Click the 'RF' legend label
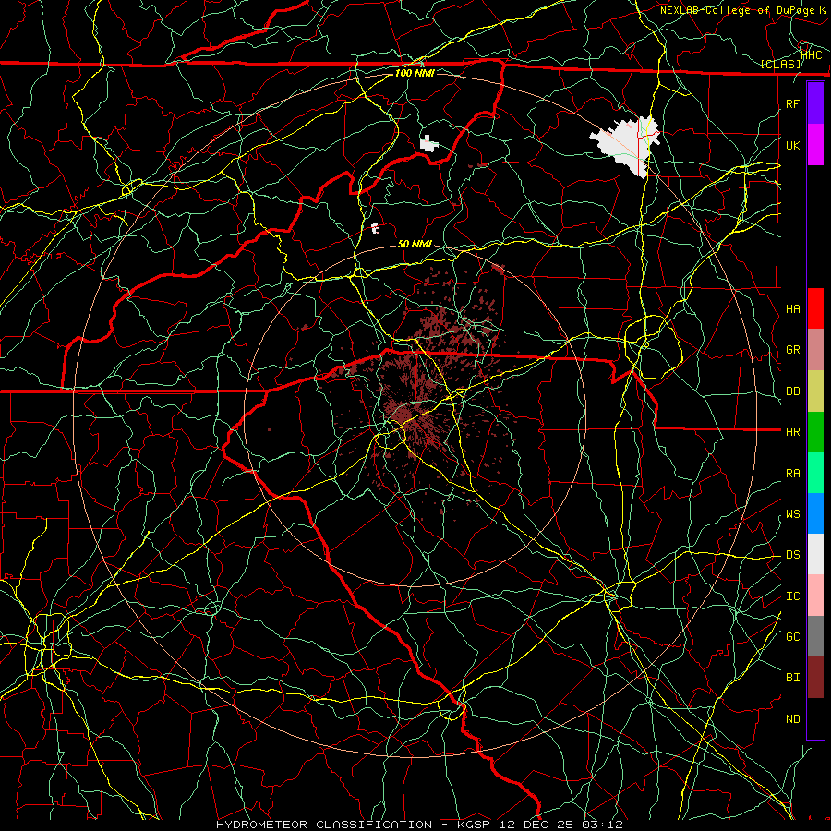 tap(792, 103)
